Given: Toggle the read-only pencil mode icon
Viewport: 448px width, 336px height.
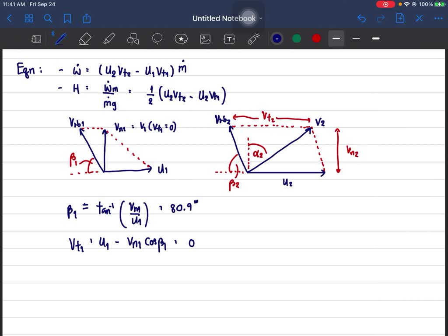Looking at the screenshot, I should tap(419, 18).
